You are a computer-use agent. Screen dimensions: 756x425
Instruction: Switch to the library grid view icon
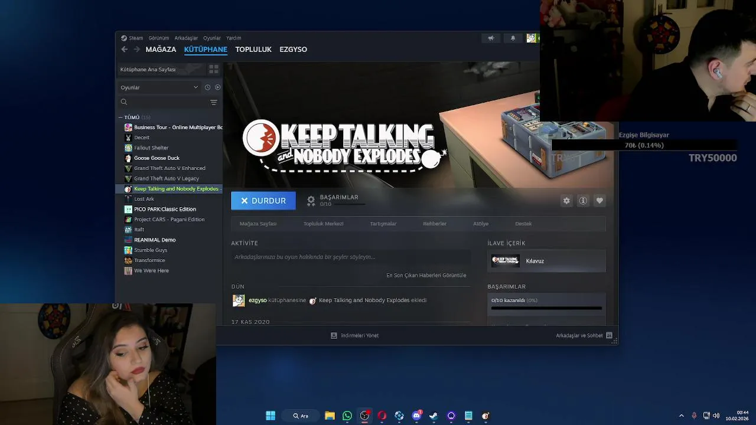[x=214, y=69]
